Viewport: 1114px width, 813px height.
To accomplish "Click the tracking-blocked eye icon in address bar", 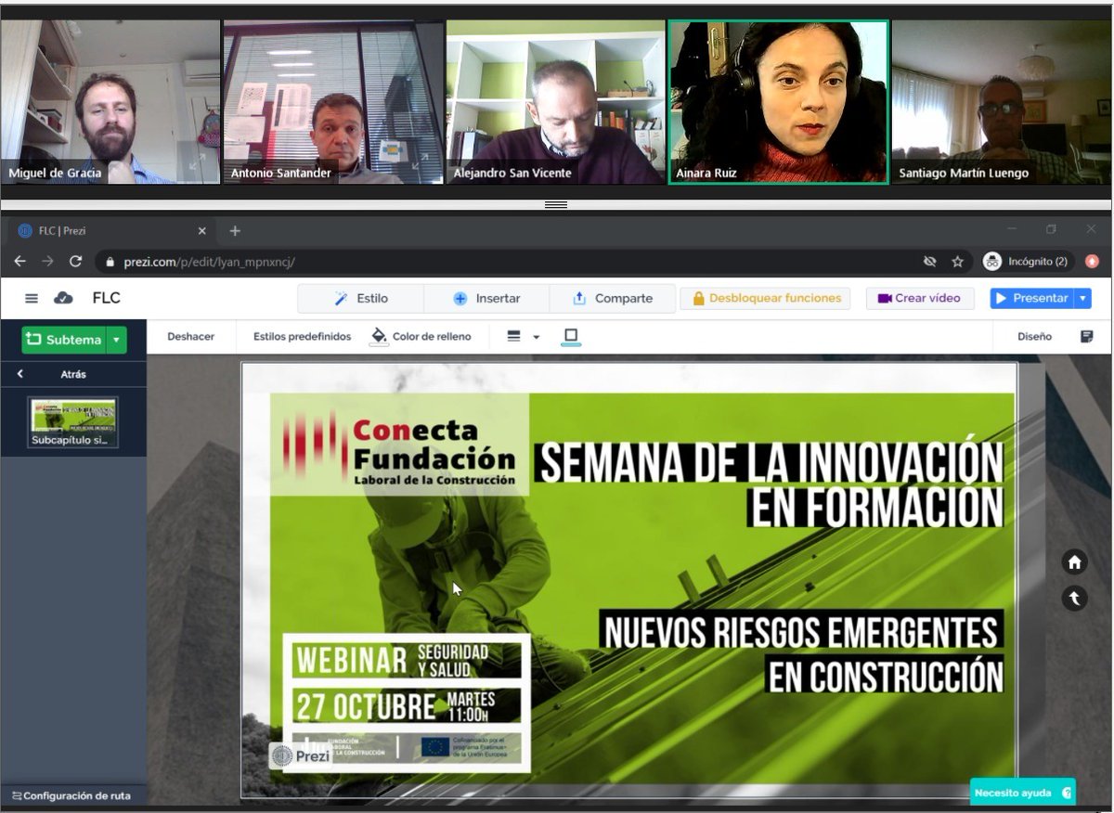I will tap(930, 262).
